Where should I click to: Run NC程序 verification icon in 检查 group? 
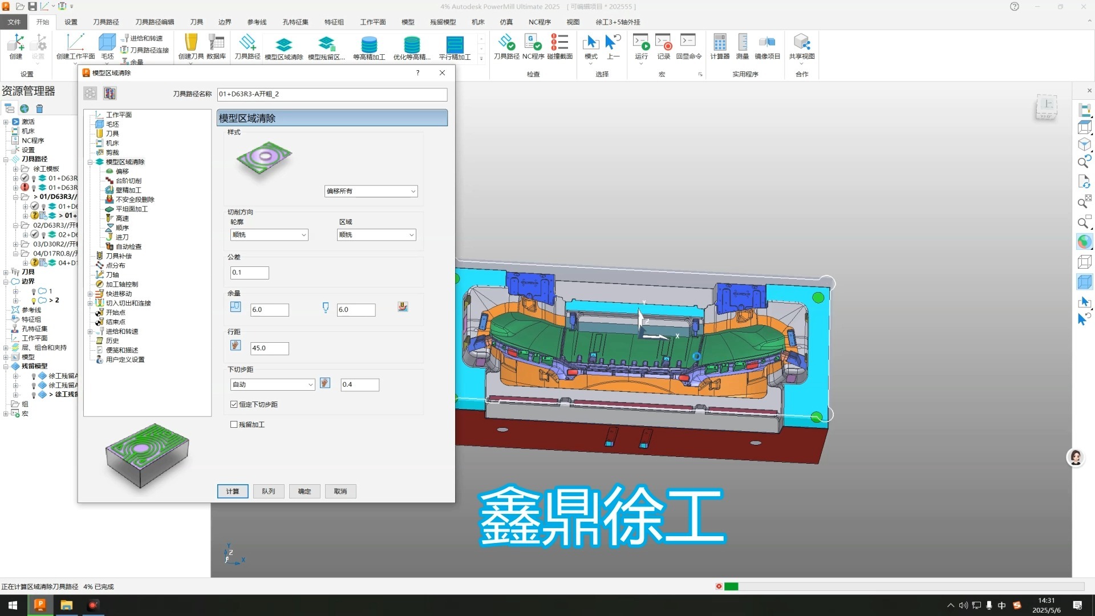tap(533, 42)
